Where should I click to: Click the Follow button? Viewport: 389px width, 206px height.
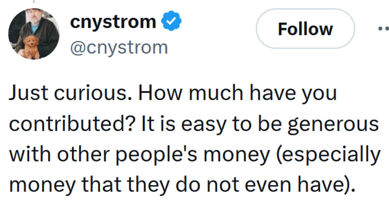coord(305,29)
